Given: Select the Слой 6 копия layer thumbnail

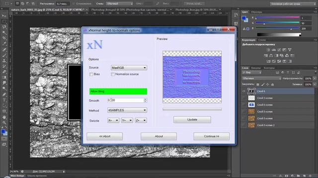Looking at the screenshot, I should coord(251,105).
